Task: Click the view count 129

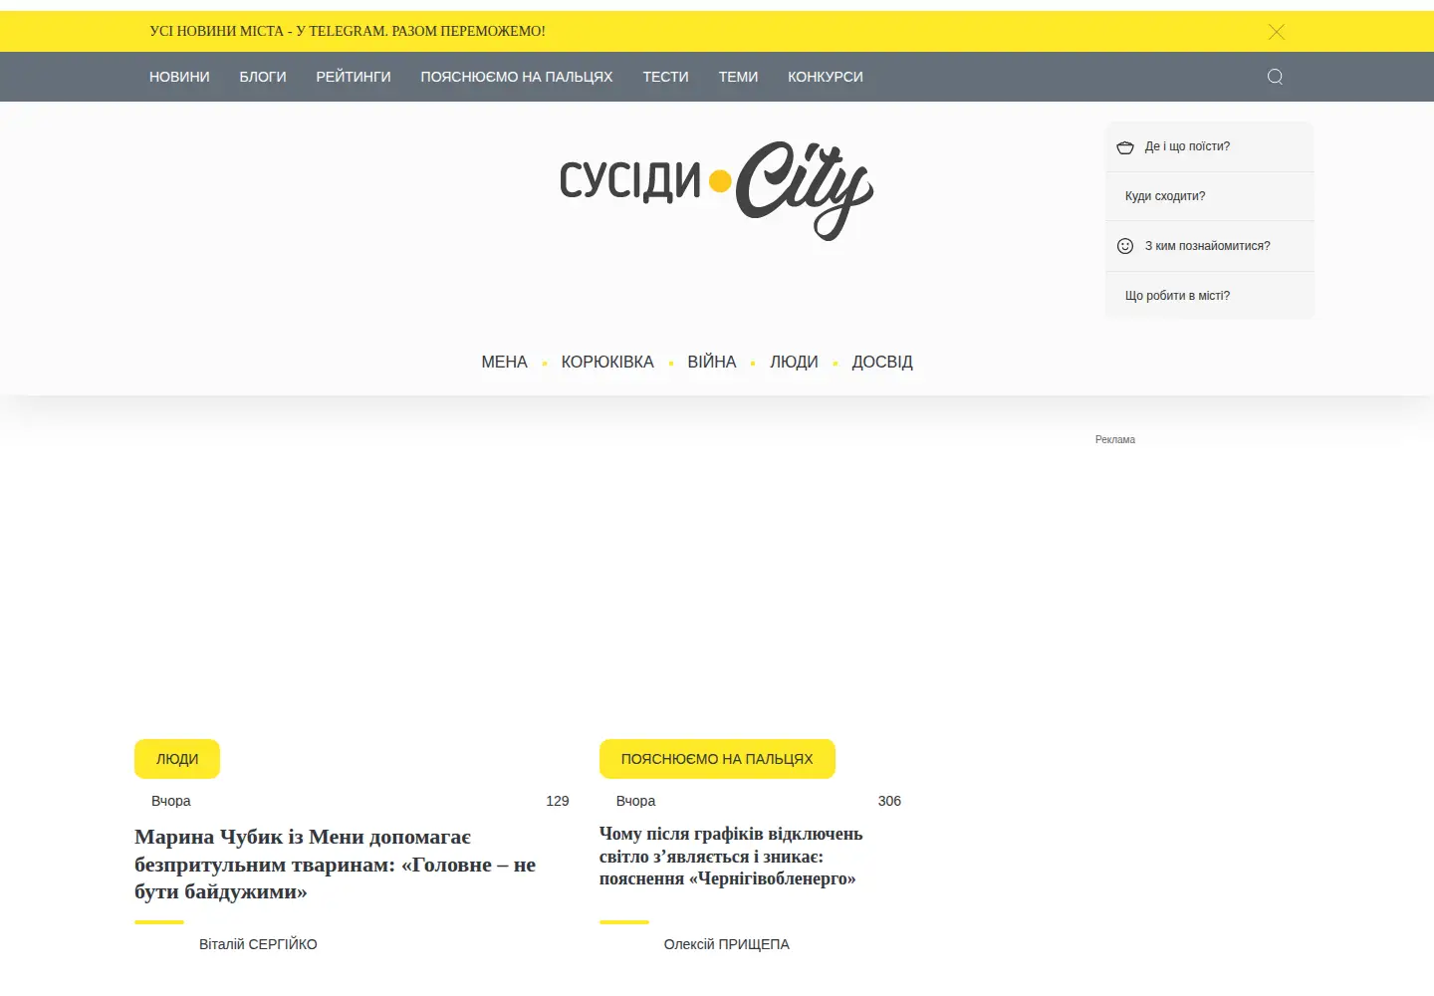Action: [558, 801]
